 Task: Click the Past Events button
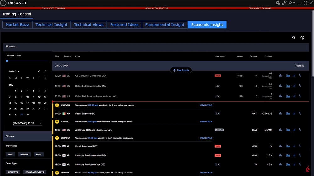[x=181, y=70]
